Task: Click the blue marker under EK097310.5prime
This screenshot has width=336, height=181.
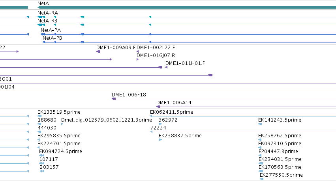Action: point(260,148)
